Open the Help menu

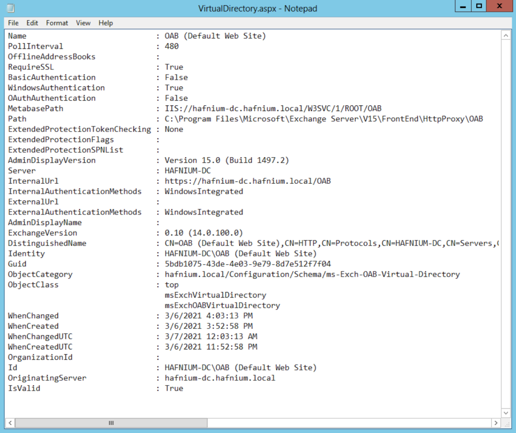coord(106,23)
